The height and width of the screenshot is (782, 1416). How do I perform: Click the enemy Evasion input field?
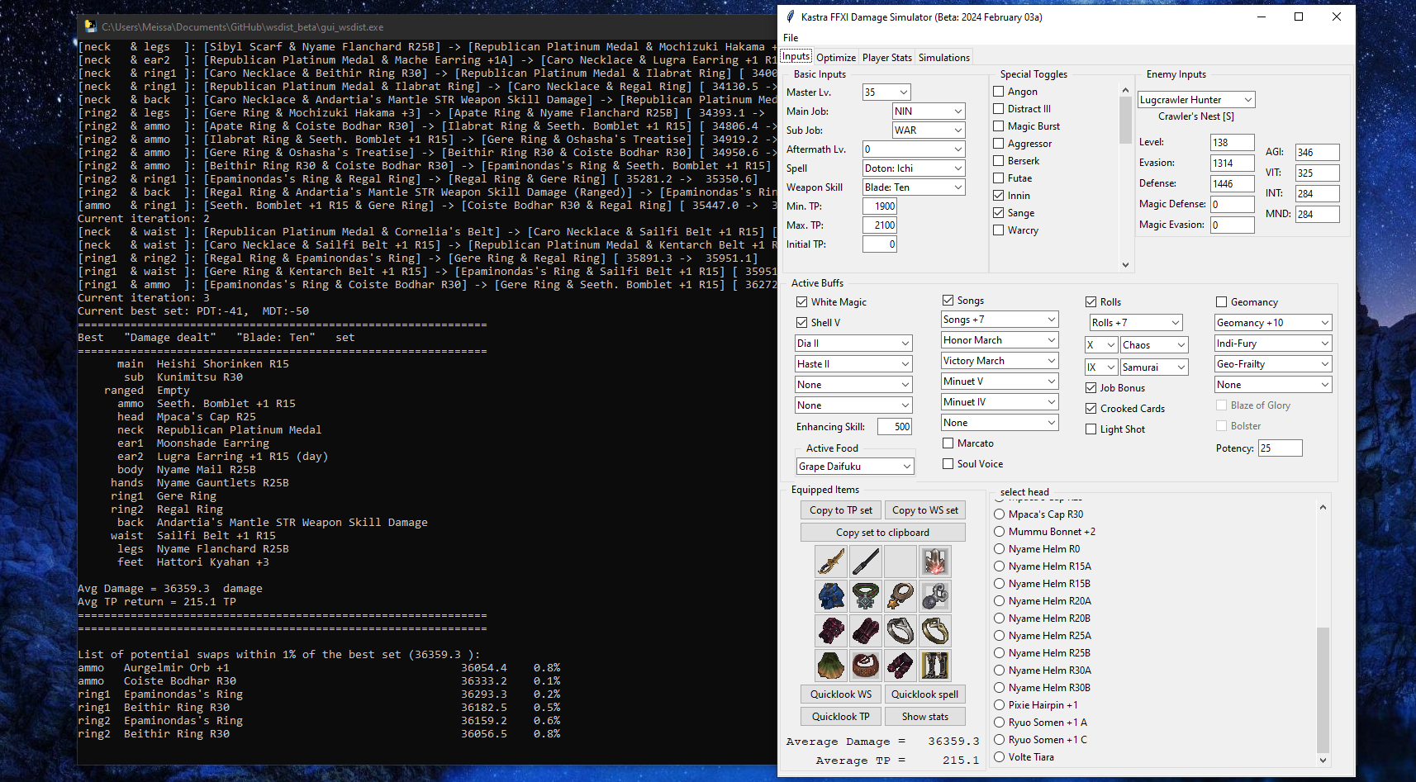[x=1233, y=164]
